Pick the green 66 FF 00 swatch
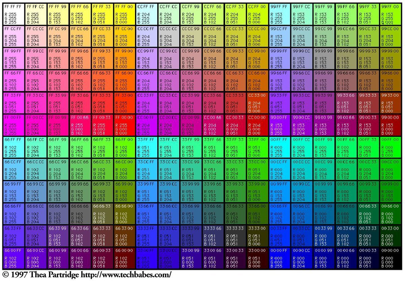The image size is (405, 281). (x=124, y=147)
